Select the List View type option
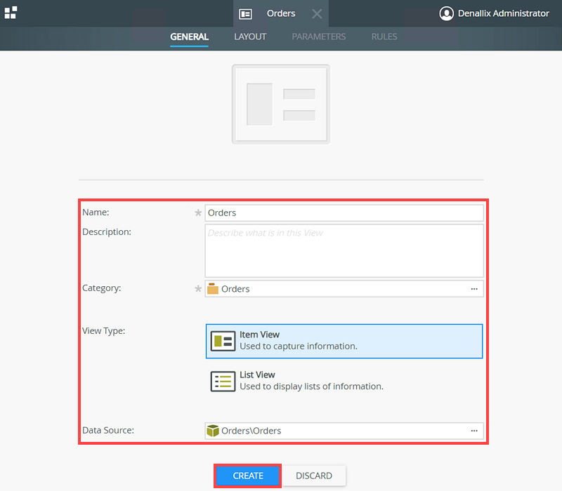Image resolution: width=562 pixels, height=491 pixels. (344, 381)
